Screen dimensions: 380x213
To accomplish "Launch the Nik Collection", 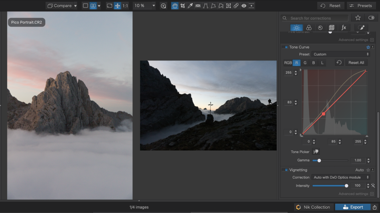I will tap(313, 207).
